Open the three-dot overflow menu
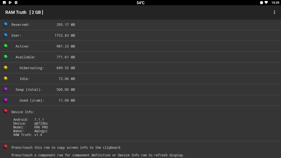 click(274, 12)
